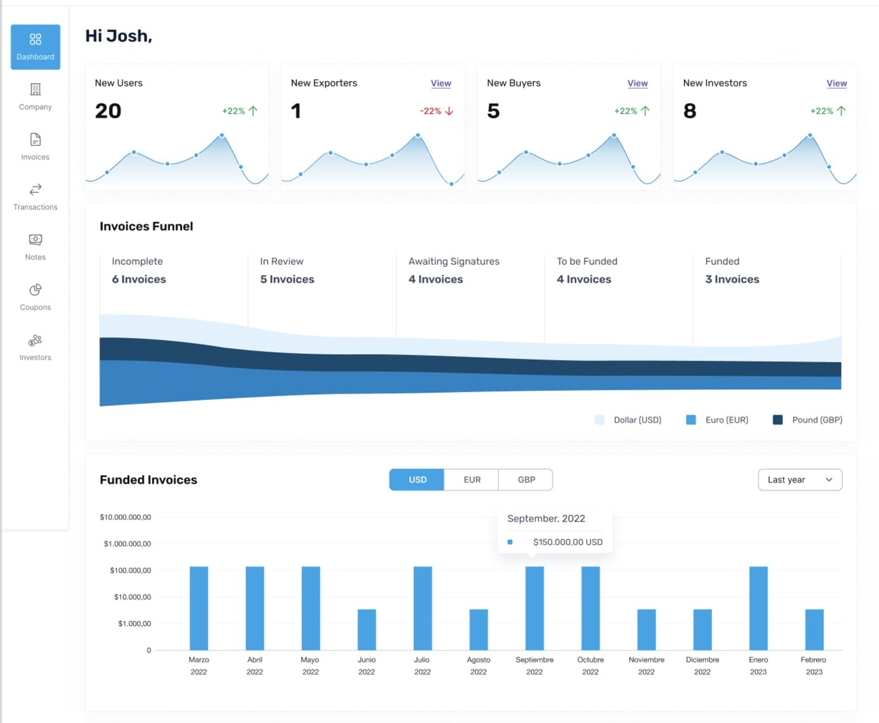Open the Company building icon
The image size is (879, 723).
coord(35,89)
